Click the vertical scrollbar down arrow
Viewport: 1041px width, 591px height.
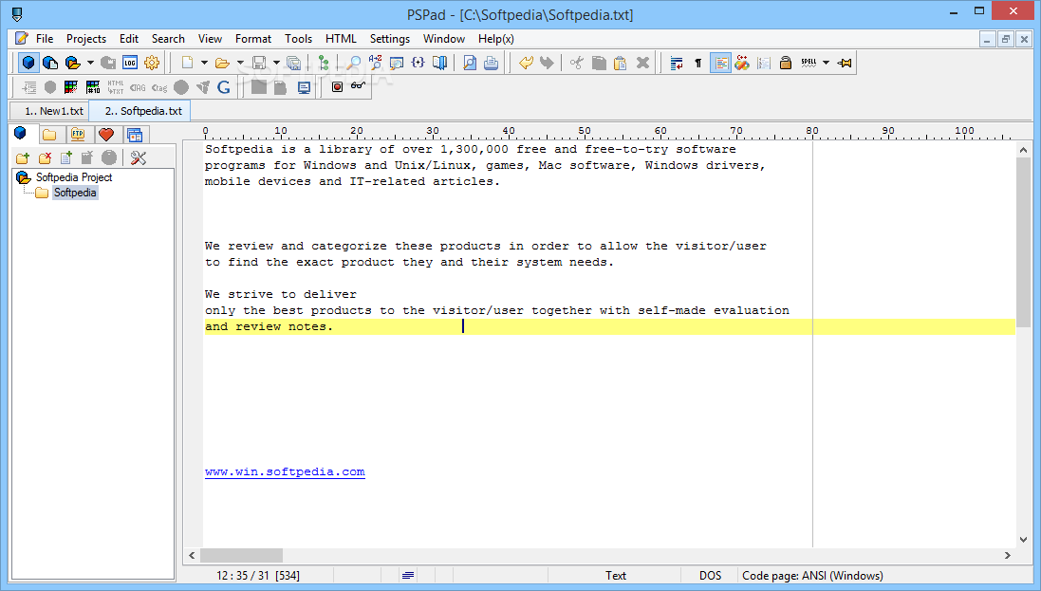pos(1023,540)
